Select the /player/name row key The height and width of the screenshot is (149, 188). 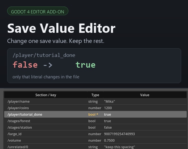(x=19, y=101)
